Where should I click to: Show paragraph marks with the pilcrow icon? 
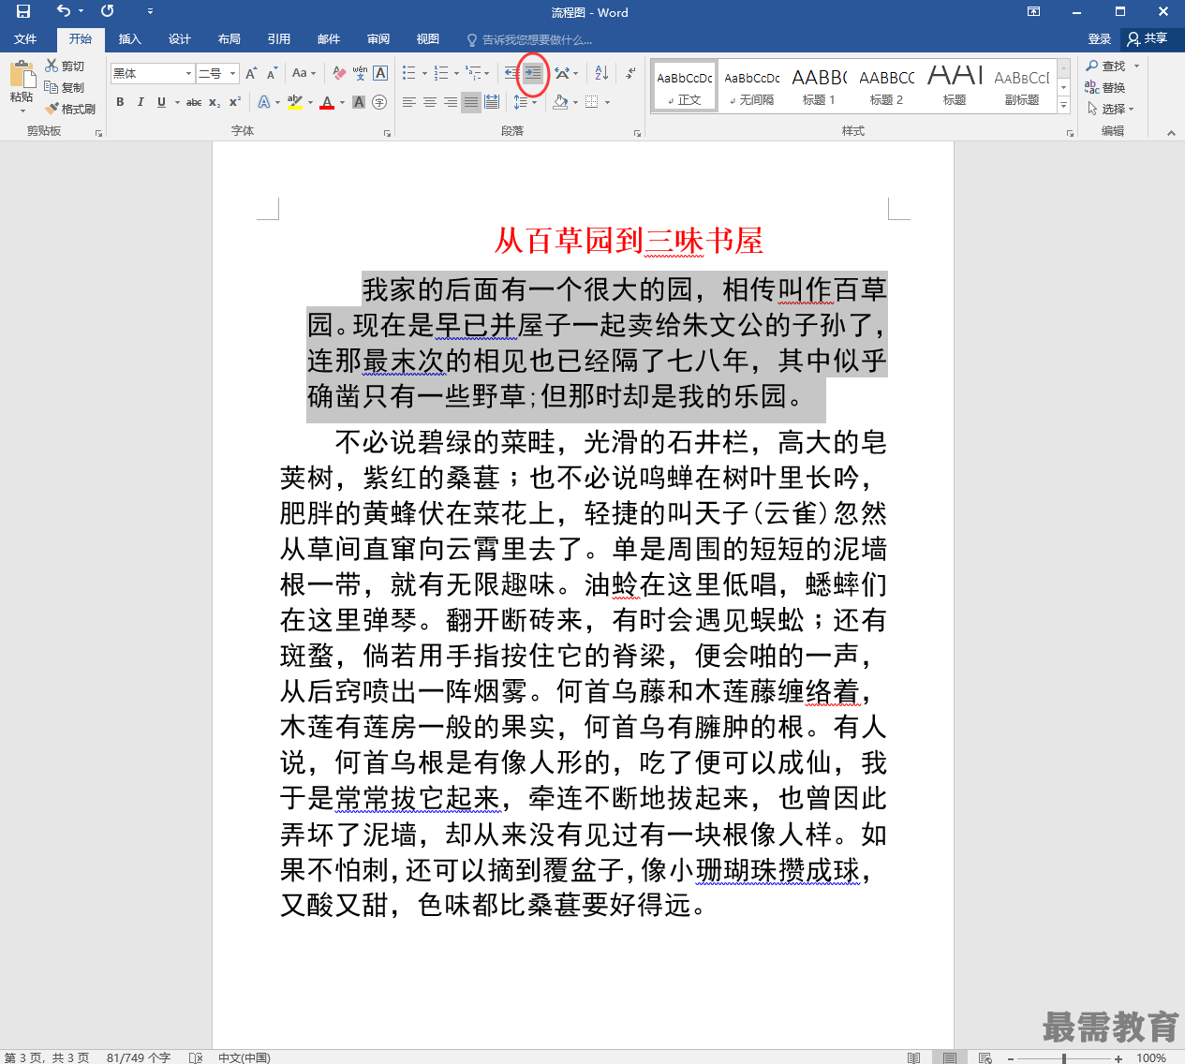pyautogui.click(x=630, y=73)
